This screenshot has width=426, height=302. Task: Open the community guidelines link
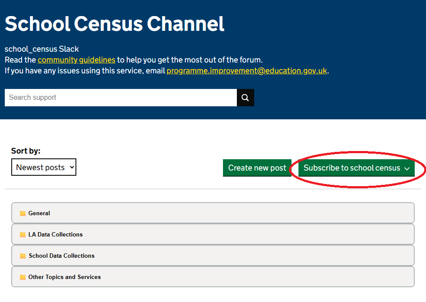click(x=77, y=60)
